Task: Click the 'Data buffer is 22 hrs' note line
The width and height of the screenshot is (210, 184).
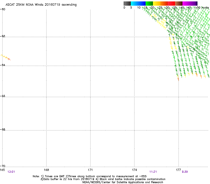Action: pyautogui.click(x=103, y=179)
